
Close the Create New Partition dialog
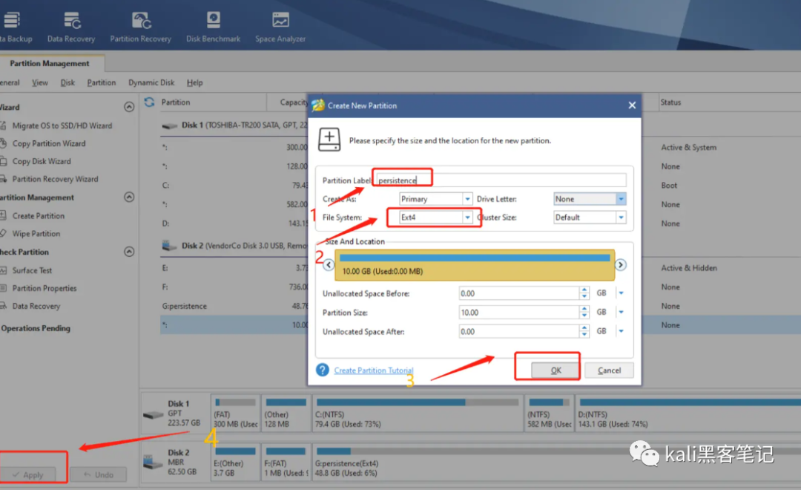pos(632,105)
